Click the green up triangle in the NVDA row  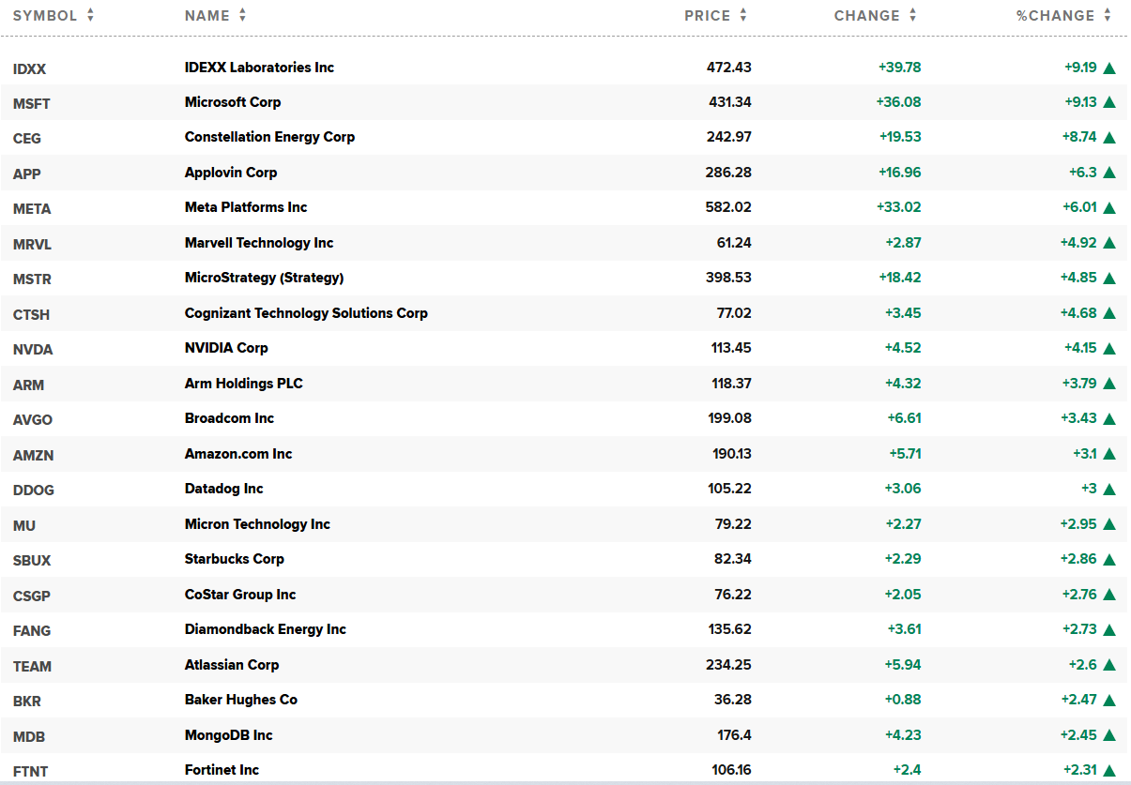[1109, 349]
